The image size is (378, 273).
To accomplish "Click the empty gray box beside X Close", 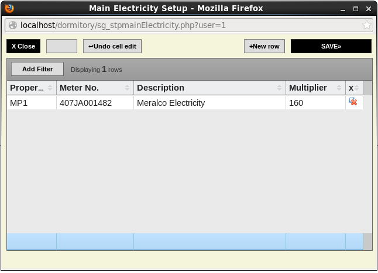I will (x=61, y=46).
